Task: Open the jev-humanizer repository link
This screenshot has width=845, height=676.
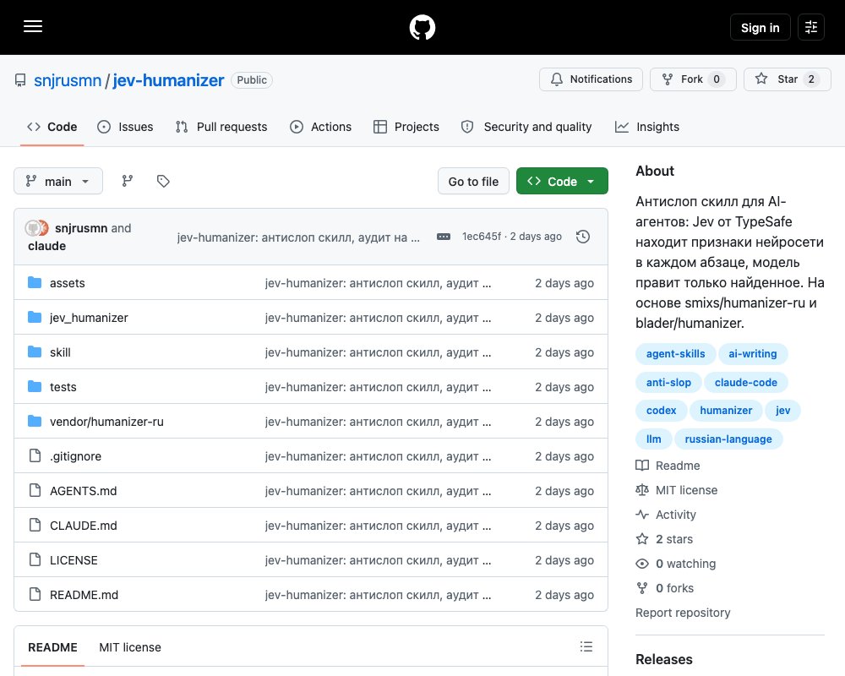Action: click(168, 80)
